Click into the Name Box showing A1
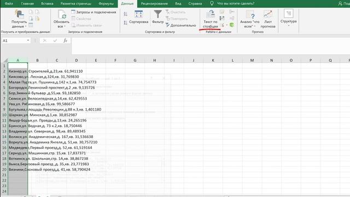 [x=14, y=40]
